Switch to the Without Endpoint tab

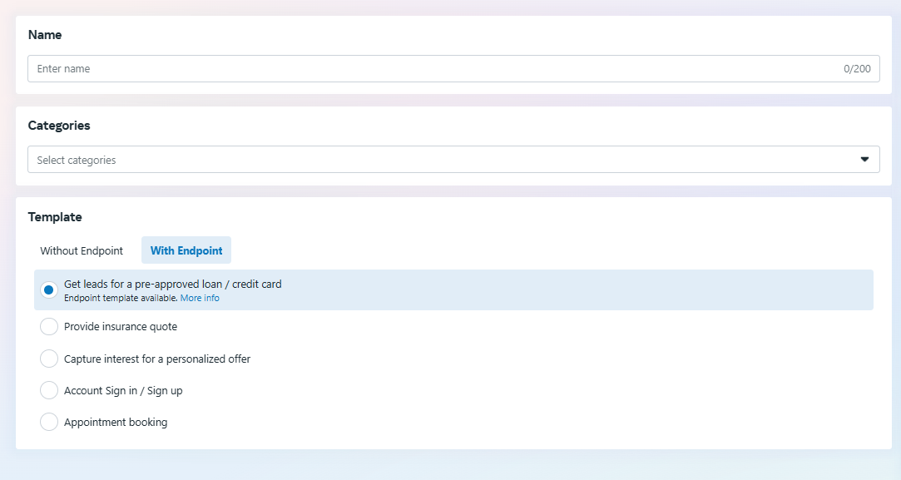click(82, 250)
